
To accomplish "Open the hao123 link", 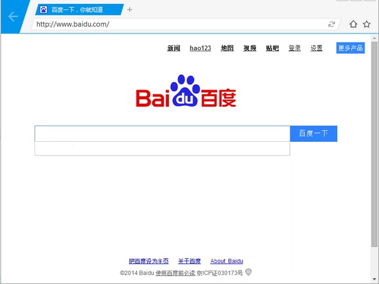I will point(200,48).
